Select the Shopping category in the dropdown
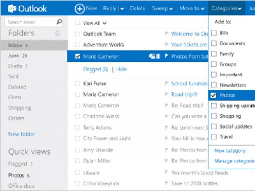The width and height of the screenshot is (255, 191). coord(230,116)
